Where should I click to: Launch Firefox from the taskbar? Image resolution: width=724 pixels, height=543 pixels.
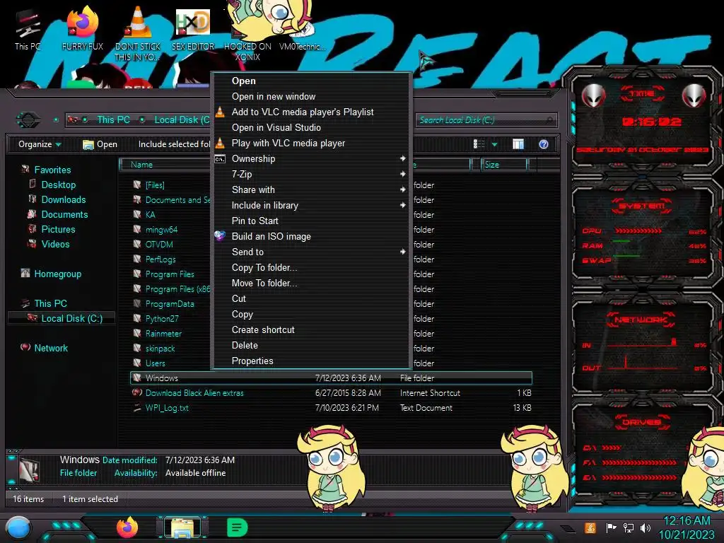coord(127,527)
